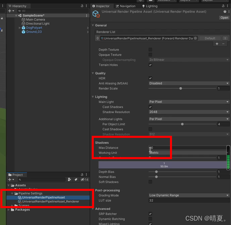Switch to Inspector tab
This screenshot has height=225, width=231.
click(101, 6)
